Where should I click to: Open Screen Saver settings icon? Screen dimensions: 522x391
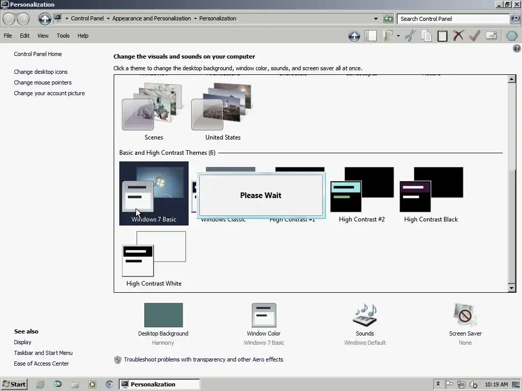click(x=465, y=315)
